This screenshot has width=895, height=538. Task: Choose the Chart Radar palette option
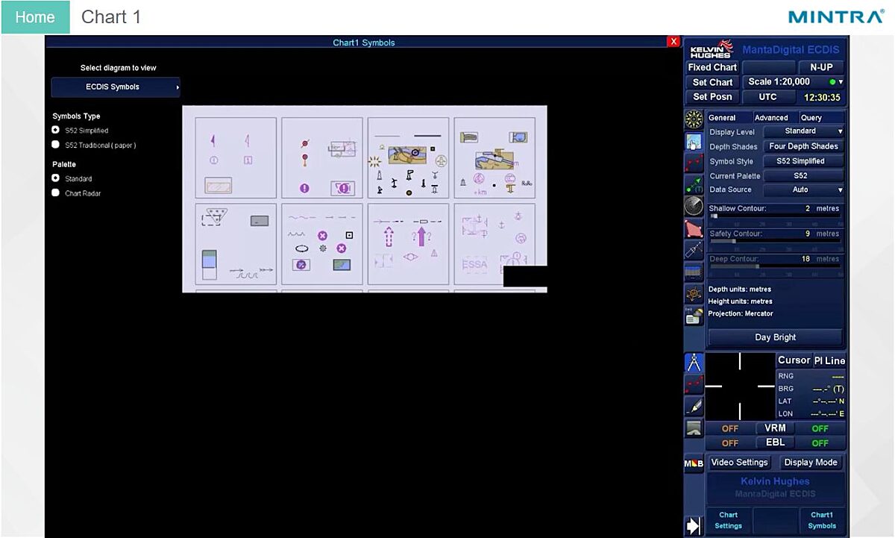[x=56, y=193]
